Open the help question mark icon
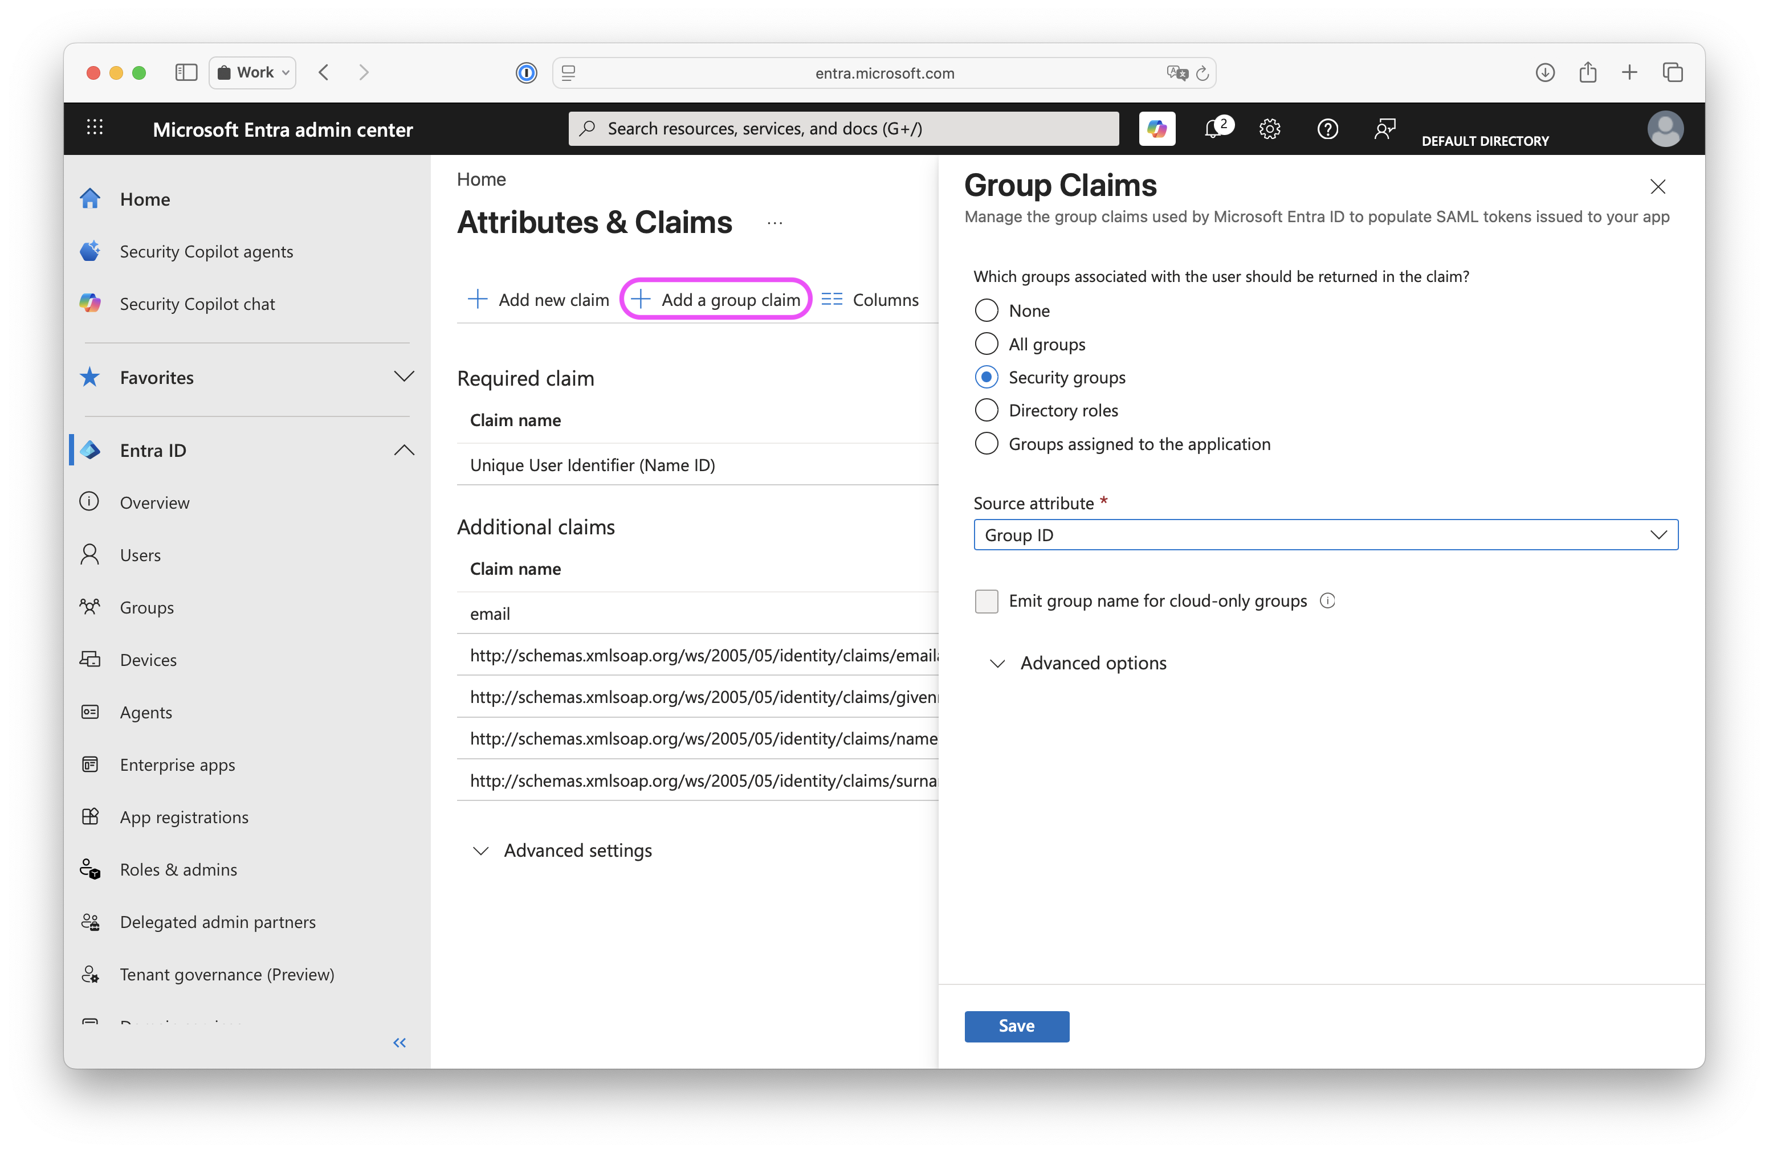This screenshot has height=1153, width=1769. tap(1327, 129)
